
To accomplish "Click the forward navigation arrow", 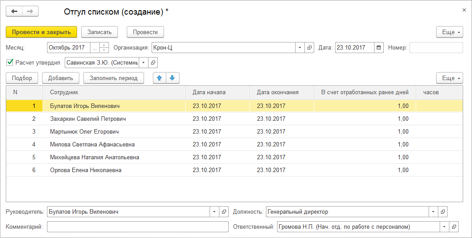I will [x=30, y=12].
